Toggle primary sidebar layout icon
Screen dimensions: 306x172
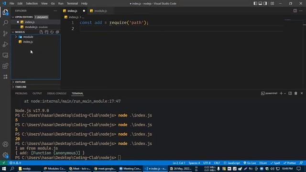point(255,3)
